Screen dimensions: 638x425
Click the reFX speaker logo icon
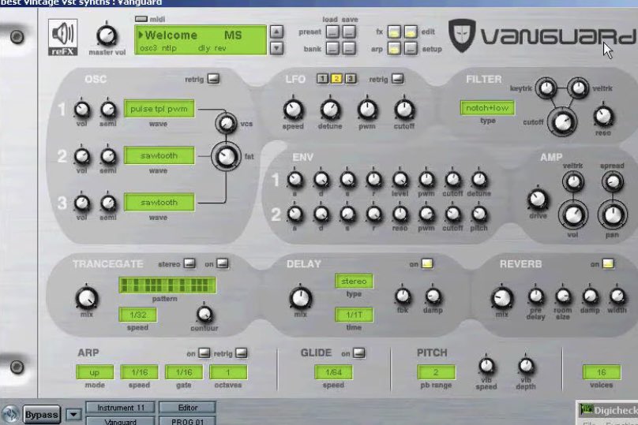click(62, 37)
